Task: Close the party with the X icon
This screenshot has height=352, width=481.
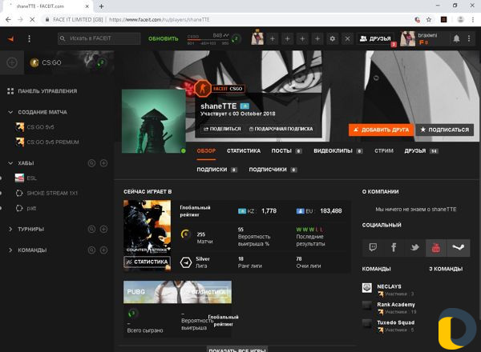Action: (347, 39)
